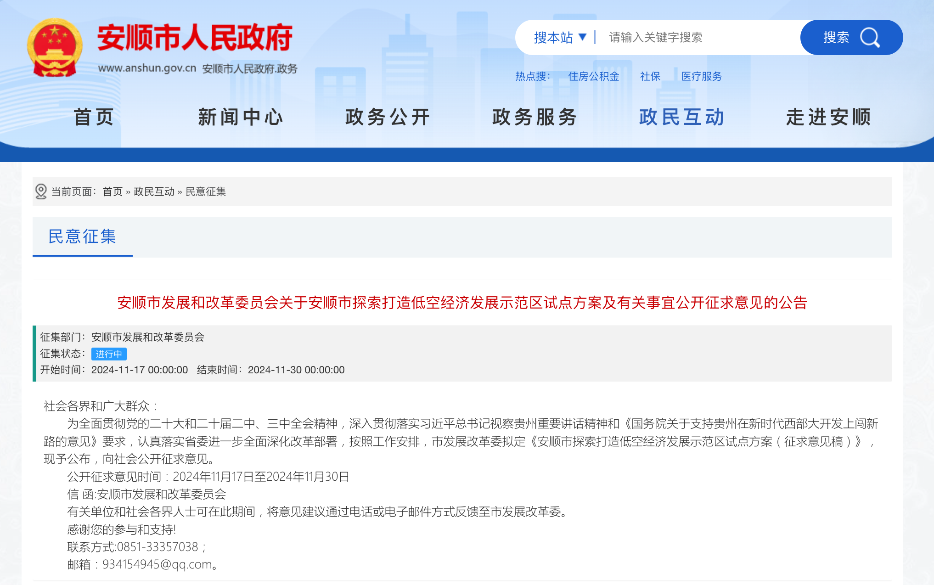
Task: Click 首页 in the breadcrumb
Action: coord(113,191)
